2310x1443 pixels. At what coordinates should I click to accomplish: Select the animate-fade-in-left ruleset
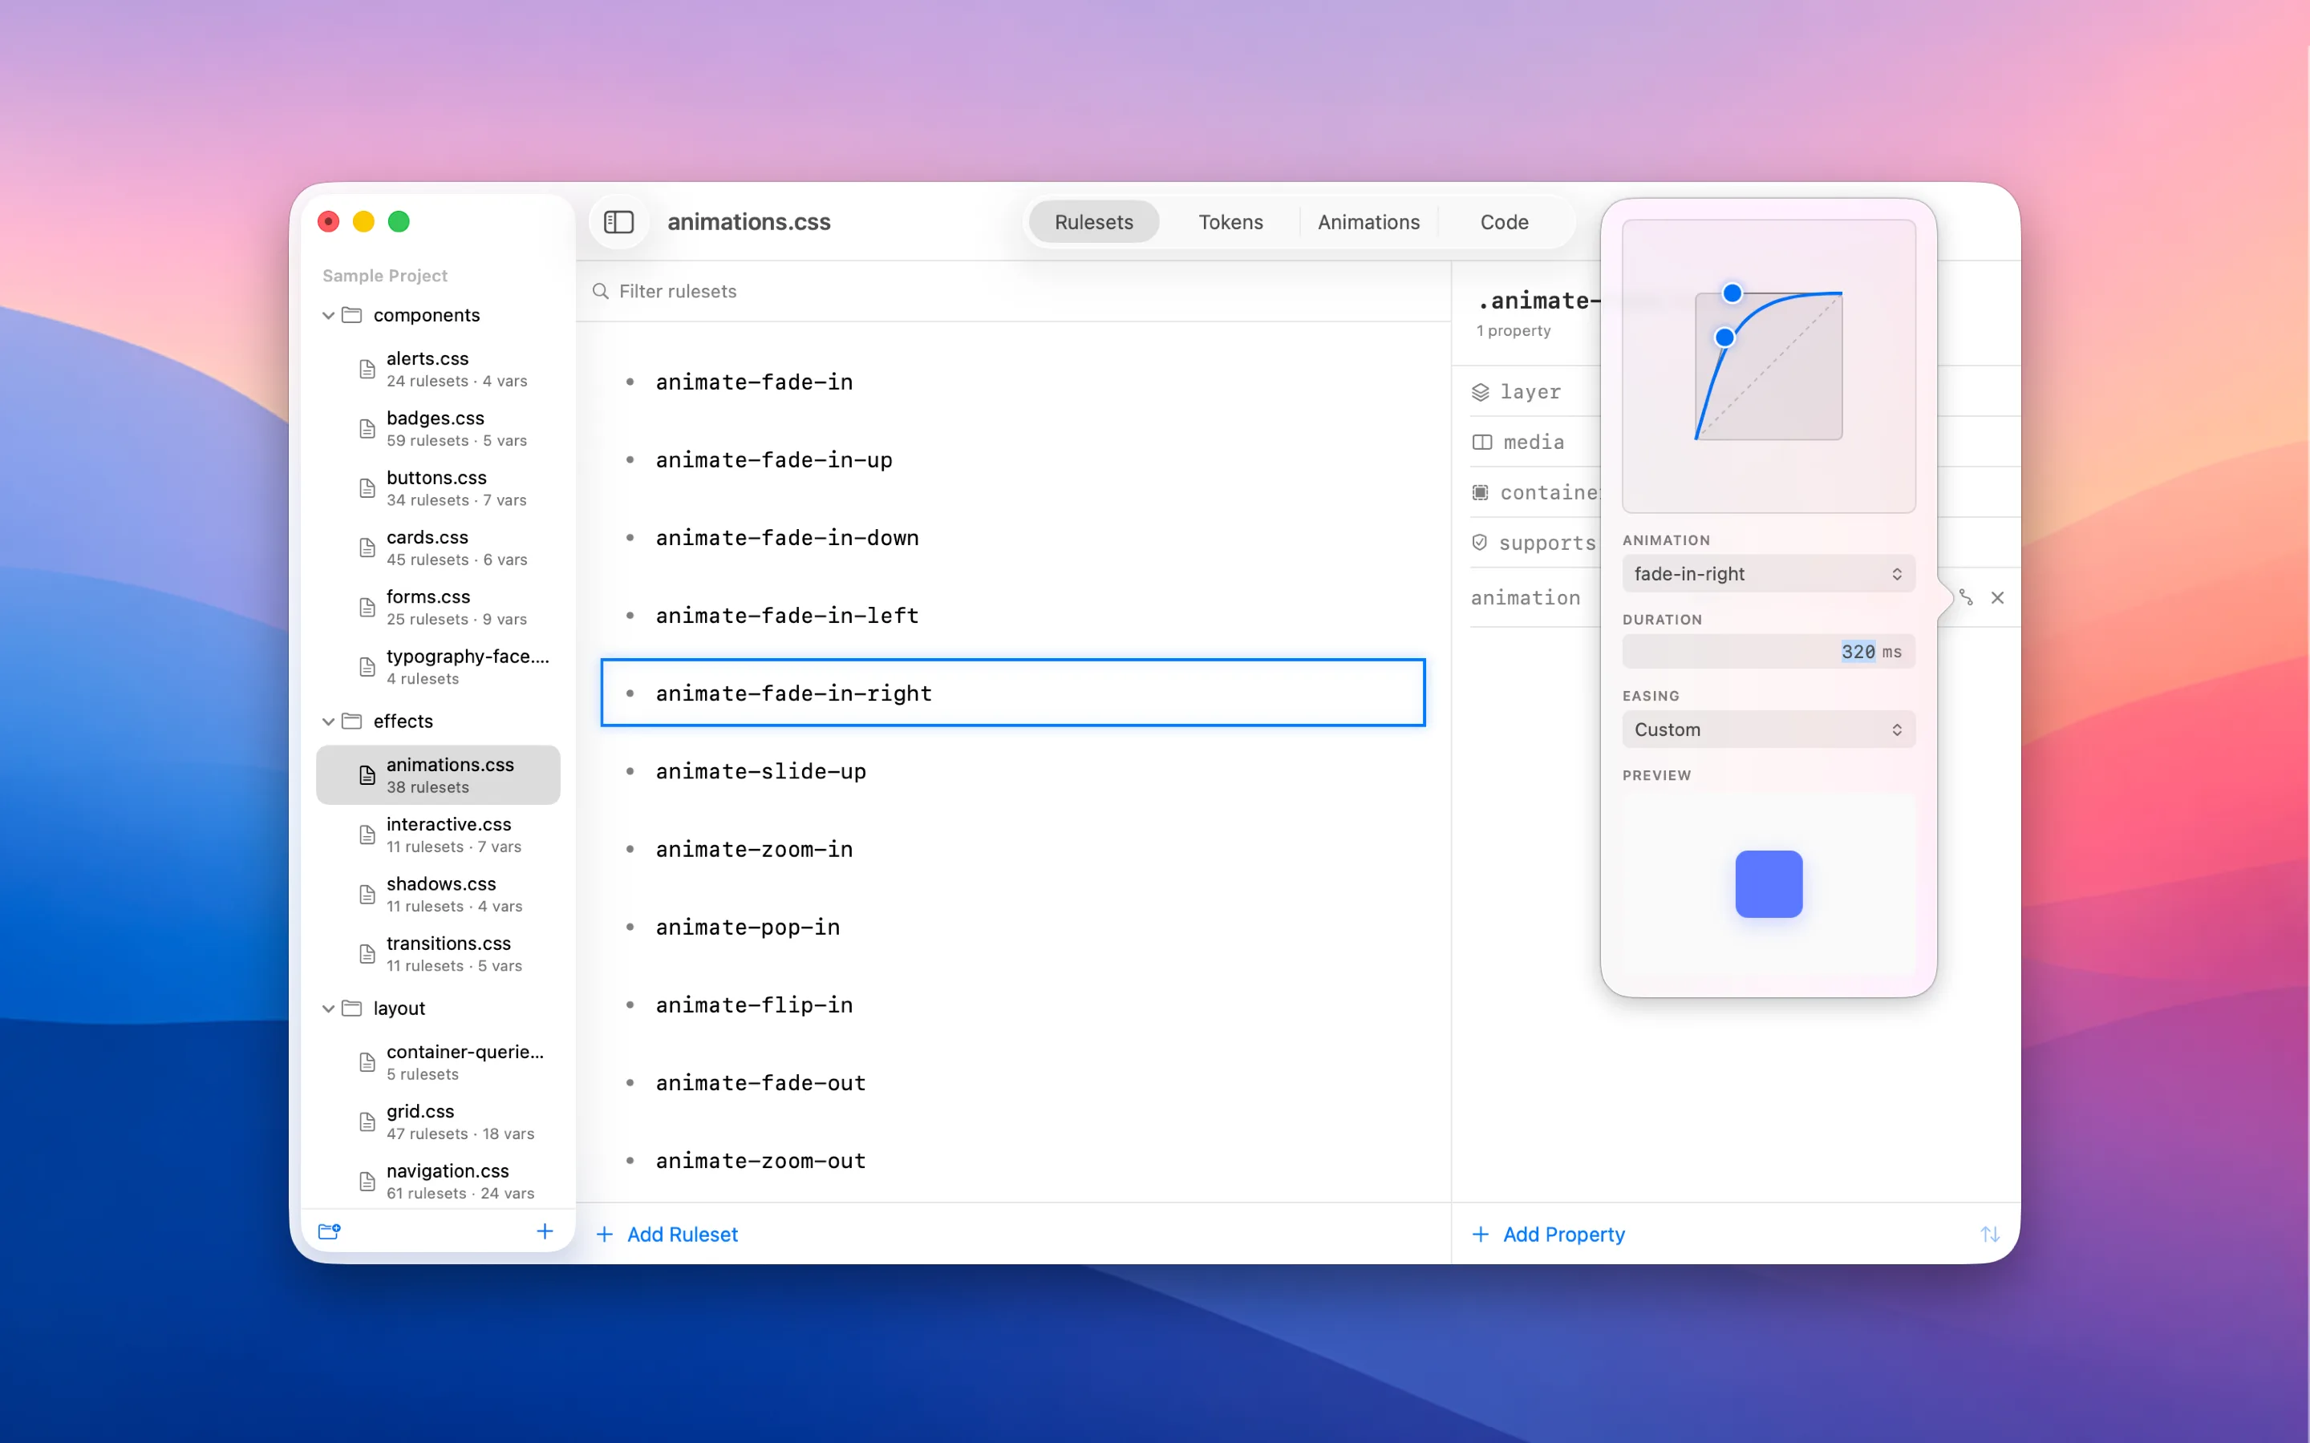(1013, 616)
